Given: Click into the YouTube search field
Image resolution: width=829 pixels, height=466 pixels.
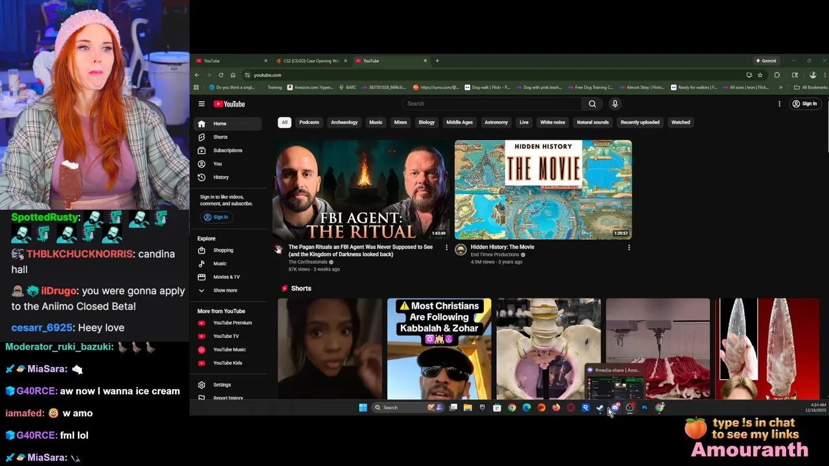Looking at the screenshot, I should (492, 104).
